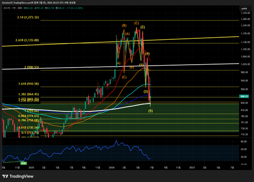Screen dimensions: 254x182
Task: Click the KRX symbol title in header
Action: pyautogui.click(x=13, y=8)
